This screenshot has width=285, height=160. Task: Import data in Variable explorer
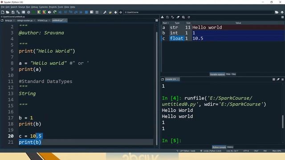click(162, 17)
